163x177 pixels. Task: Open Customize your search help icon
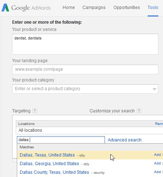pos(139,111)
